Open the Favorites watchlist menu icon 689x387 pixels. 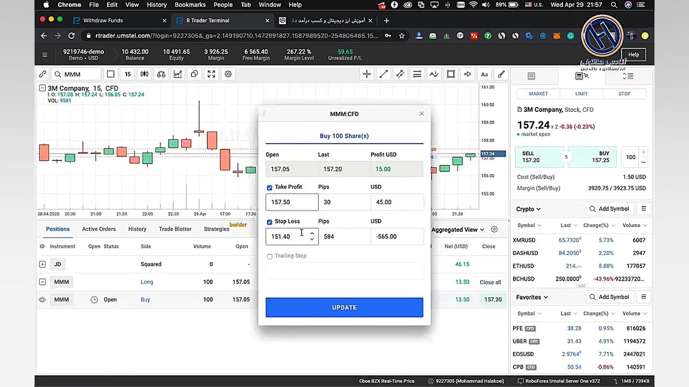click(643, 297)
